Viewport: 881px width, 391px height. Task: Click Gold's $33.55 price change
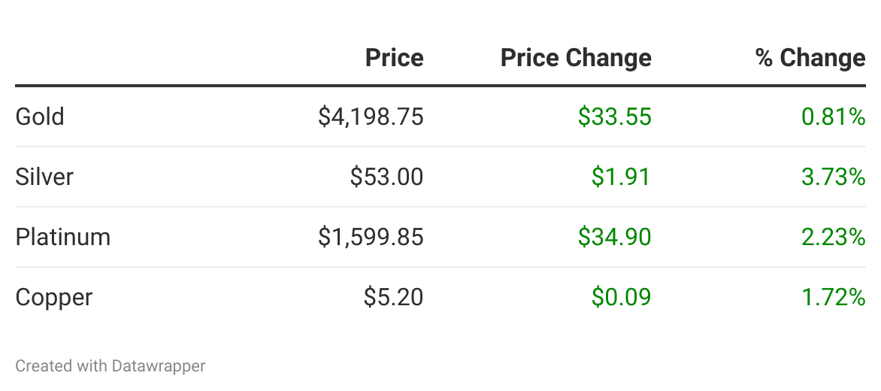[x=614, y=117]
